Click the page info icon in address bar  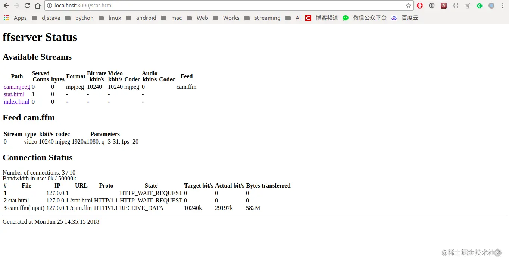click(x=49, y=6)
